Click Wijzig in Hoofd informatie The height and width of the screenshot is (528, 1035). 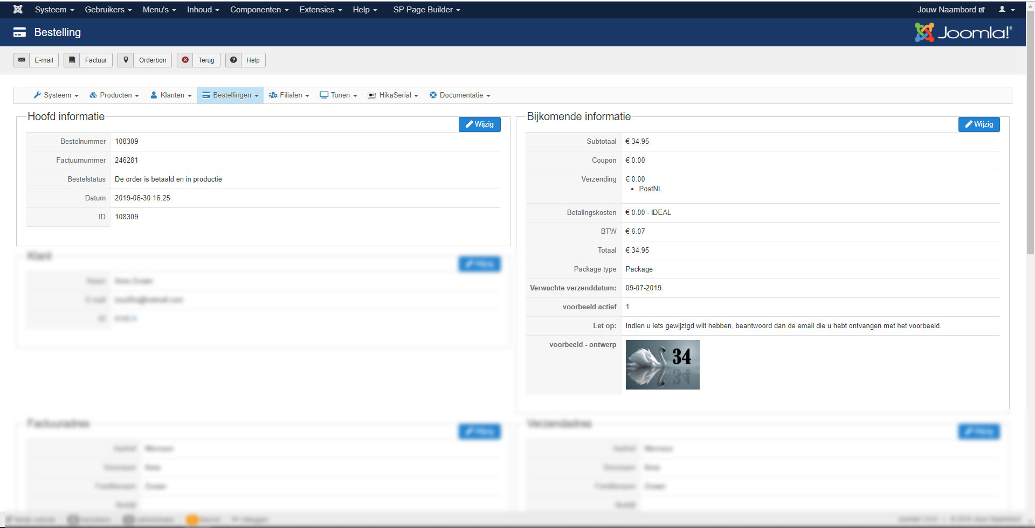(480, 124)
